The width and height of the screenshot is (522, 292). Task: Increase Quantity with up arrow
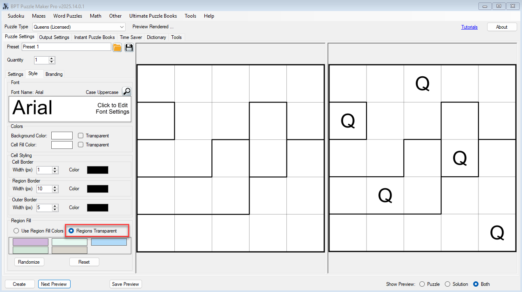coord(52,58)
